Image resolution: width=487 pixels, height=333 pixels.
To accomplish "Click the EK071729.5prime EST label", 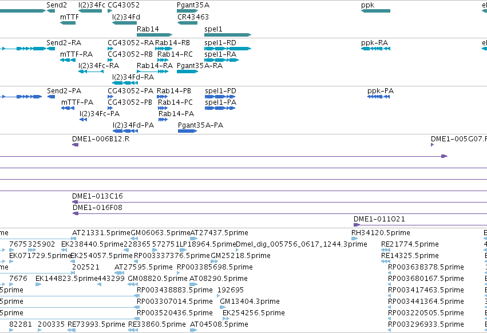I will (x=40, y=256).
